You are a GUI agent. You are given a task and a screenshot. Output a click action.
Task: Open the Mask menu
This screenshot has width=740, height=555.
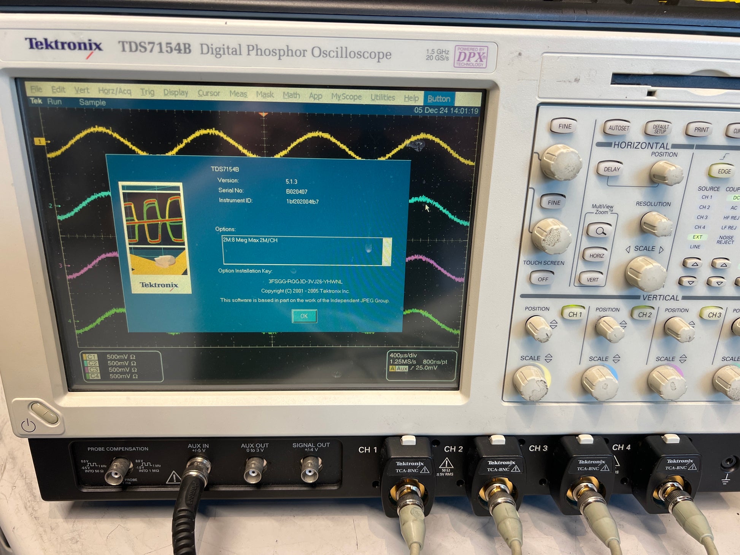click(x=265, y=95)
